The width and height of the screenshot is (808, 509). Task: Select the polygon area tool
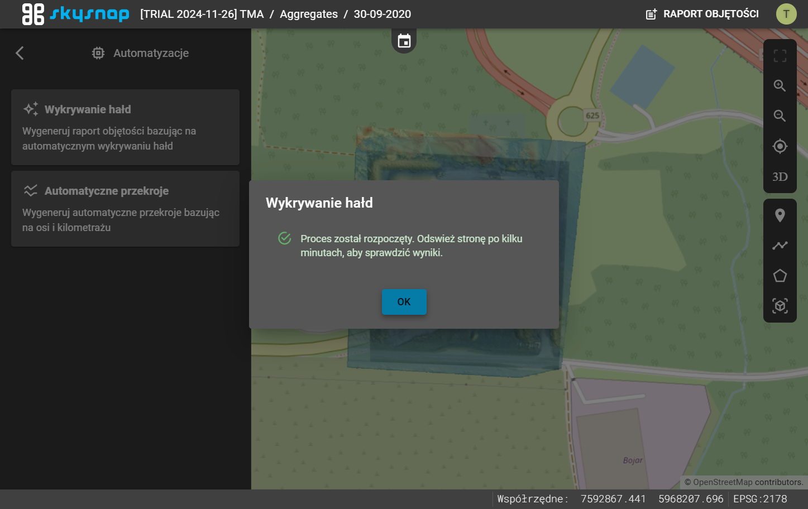(x=780, y=276)
